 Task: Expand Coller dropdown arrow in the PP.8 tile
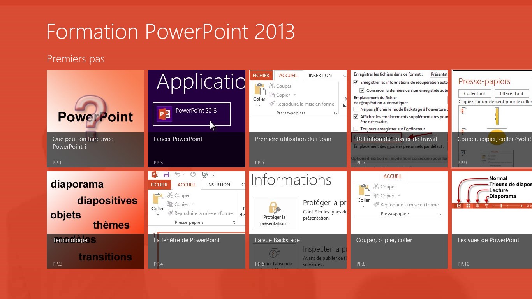(363, 206)
